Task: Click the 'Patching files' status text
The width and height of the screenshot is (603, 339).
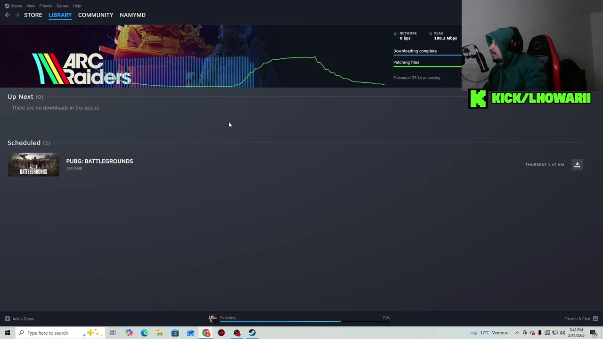Action: point(406,62)
